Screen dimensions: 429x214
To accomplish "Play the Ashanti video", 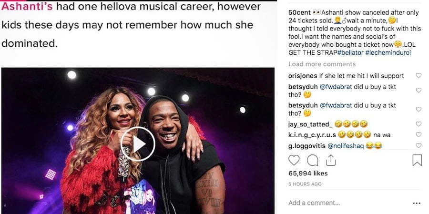I will tap(138, 144).
